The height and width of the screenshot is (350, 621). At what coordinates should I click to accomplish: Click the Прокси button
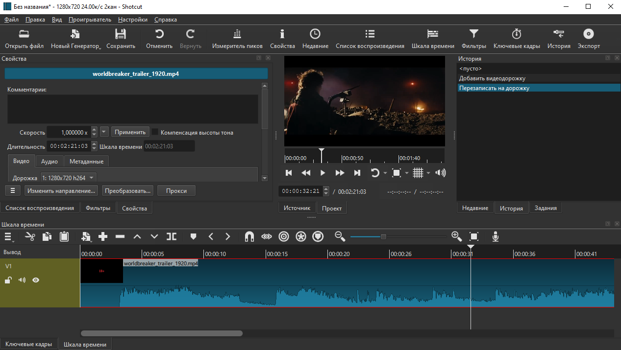176,190
